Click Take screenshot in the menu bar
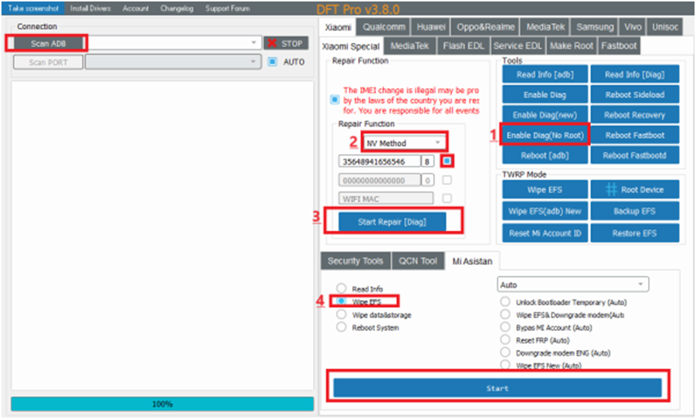The image size is (696, 419). point(33,8)
